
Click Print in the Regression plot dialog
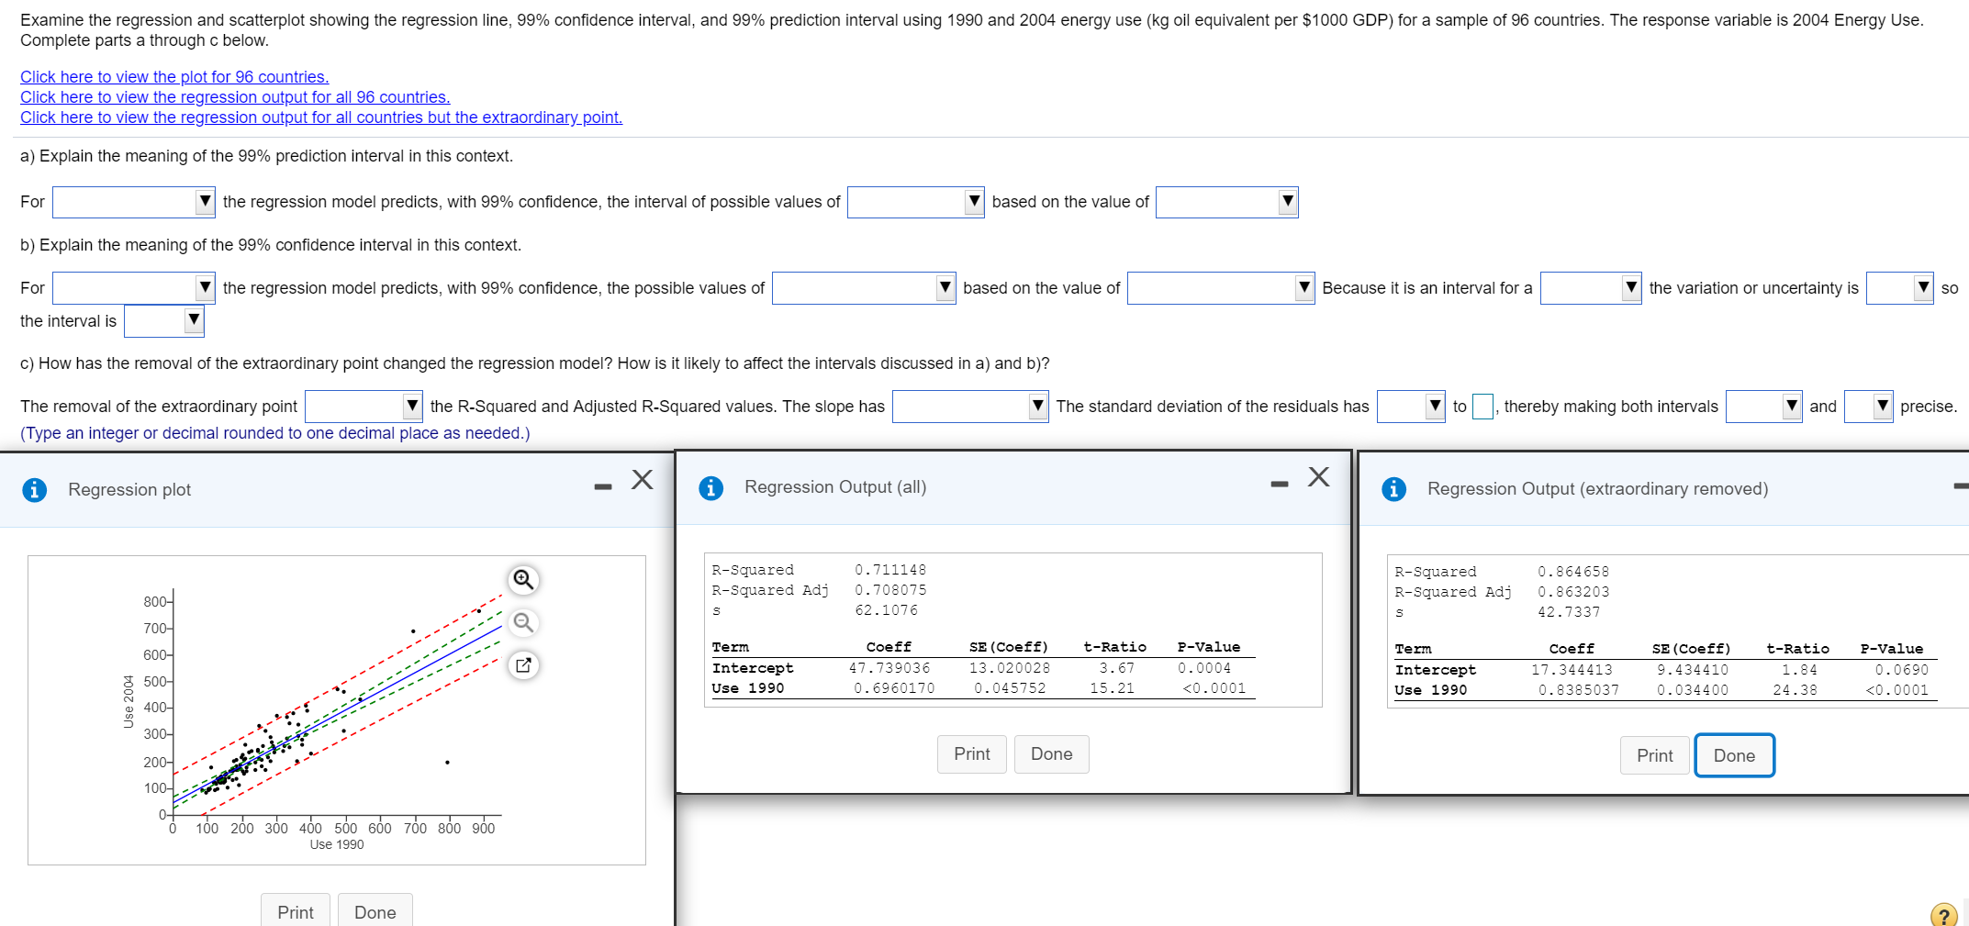(296, 911)
